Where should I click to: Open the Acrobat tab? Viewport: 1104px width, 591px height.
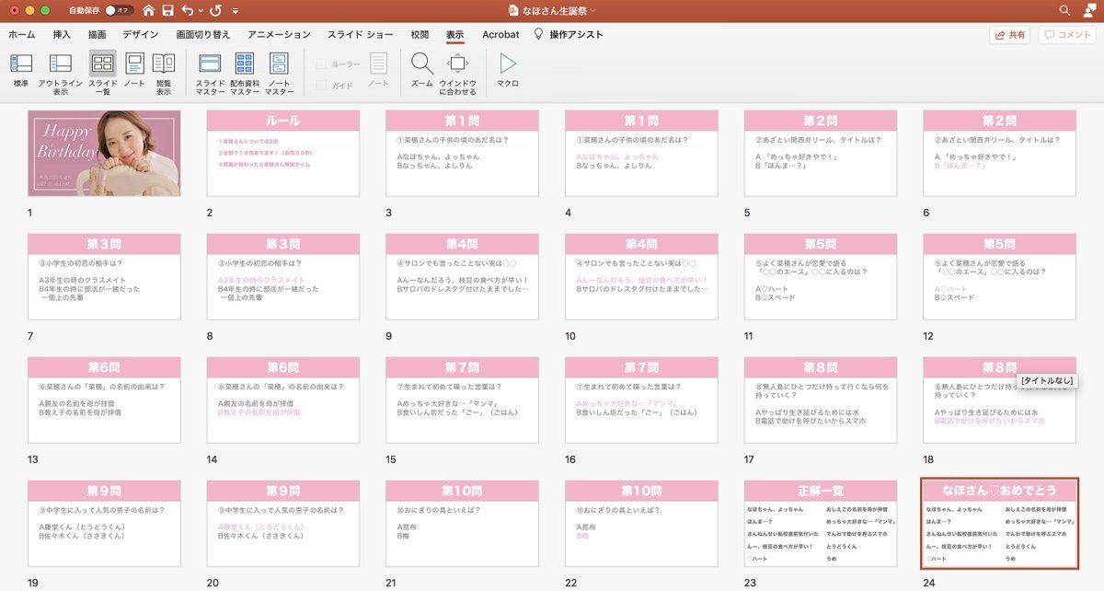click(x=500, y=35)
